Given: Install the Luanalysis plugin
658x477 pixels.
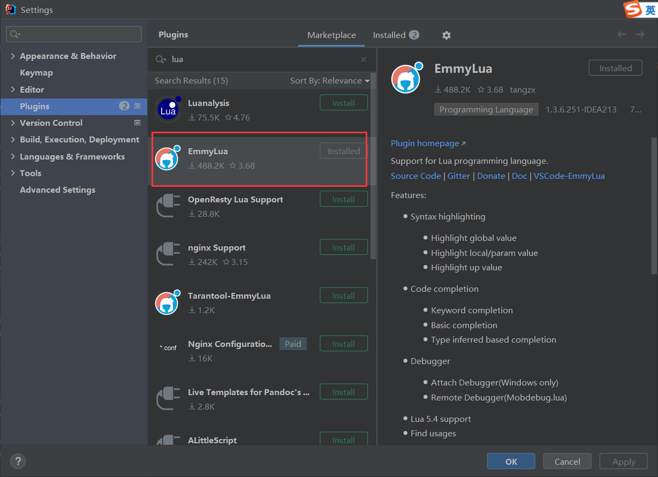Looking at the screenshot, I should (x=344, y=103).
